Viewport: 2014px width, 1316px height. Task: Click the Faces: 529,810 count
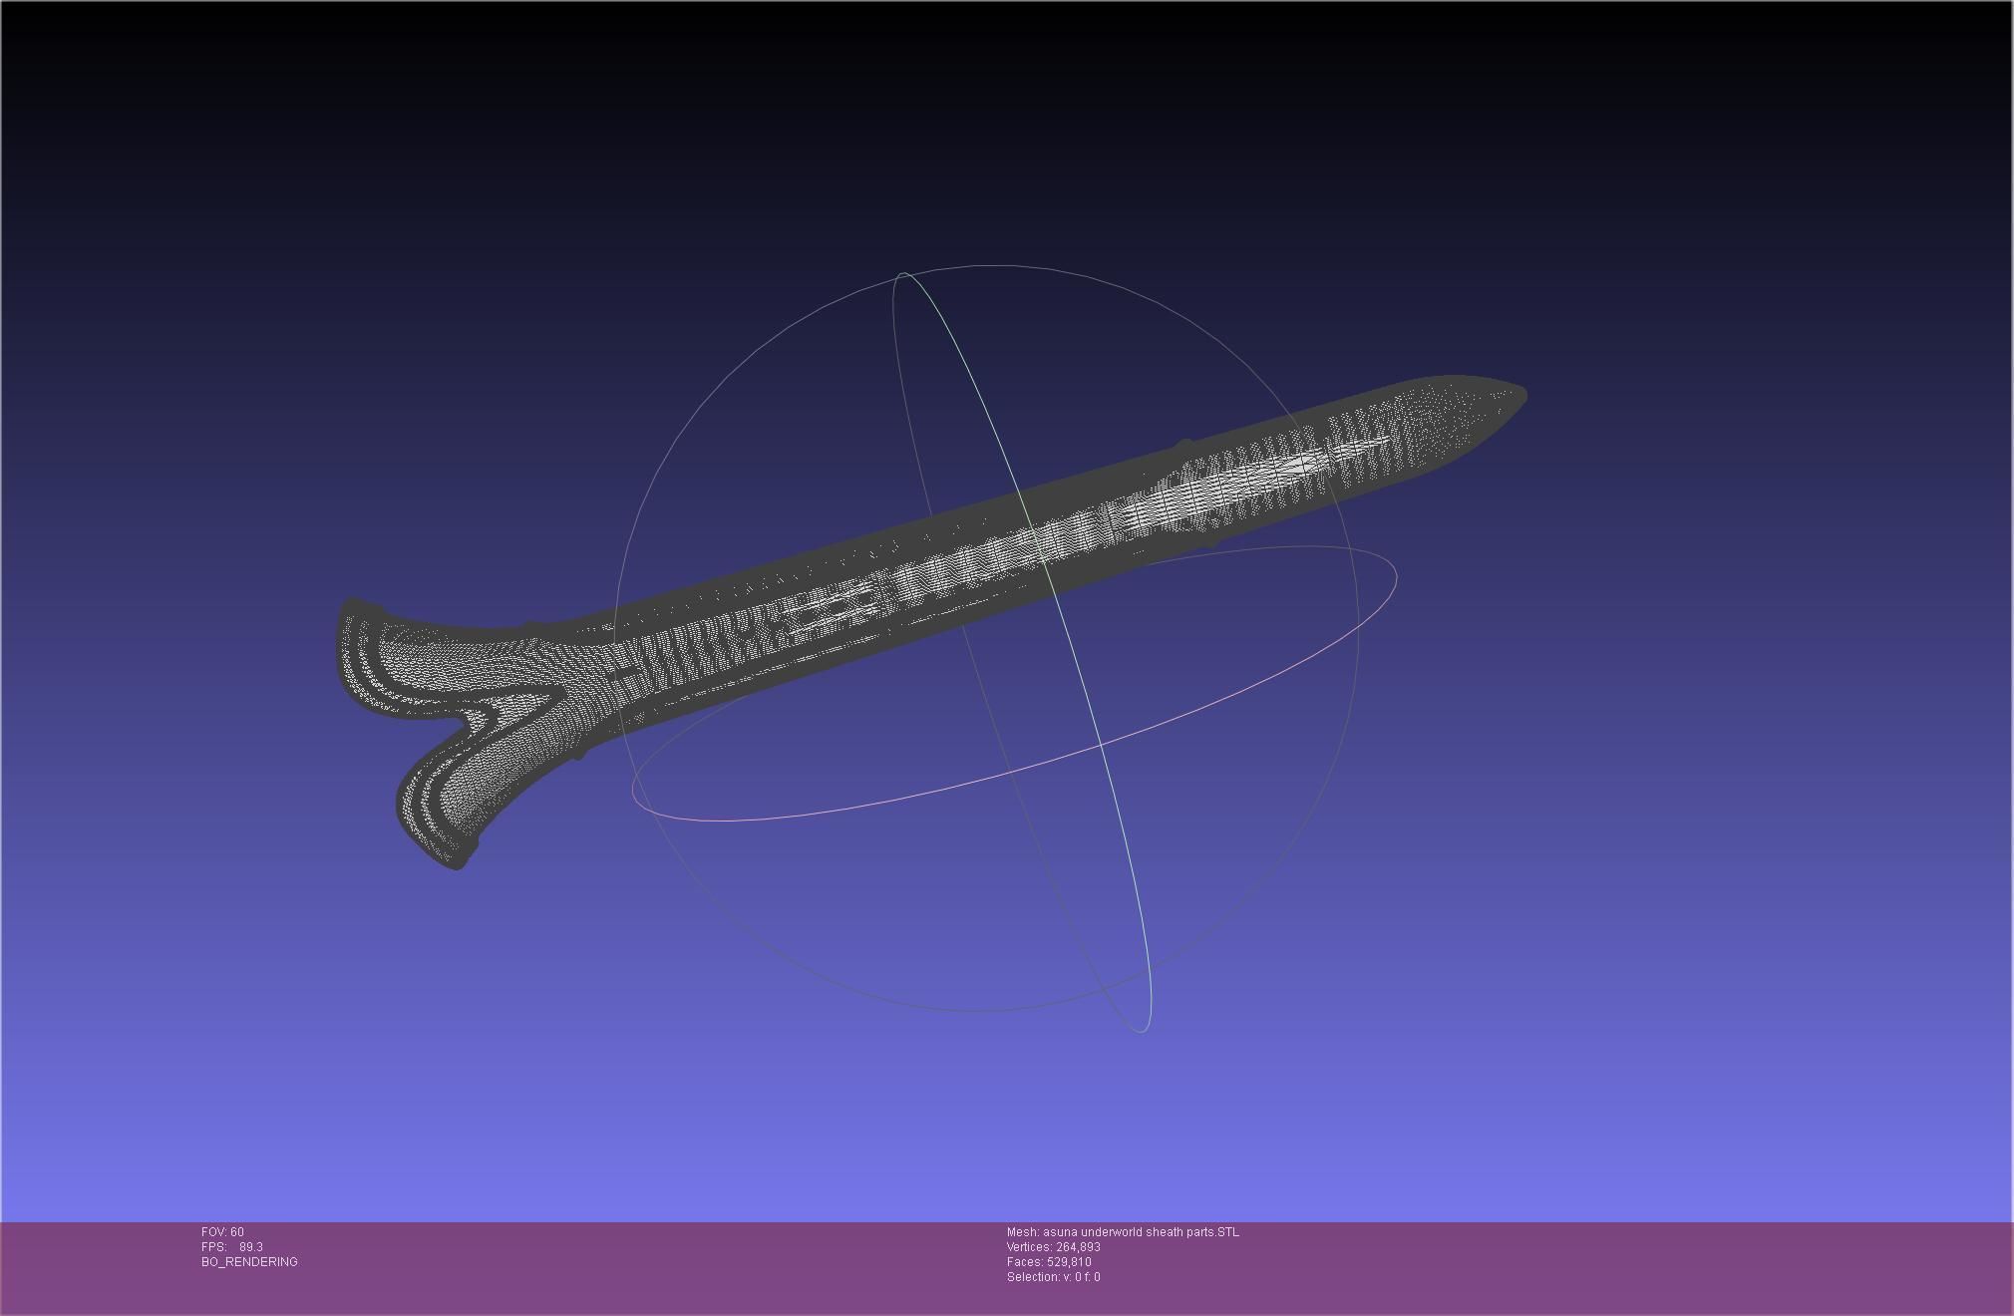pyautogui.click(x=1049, y=1262)
